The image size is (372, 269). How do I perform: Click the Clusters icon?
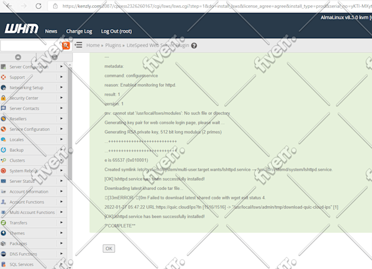coord(4,160)
